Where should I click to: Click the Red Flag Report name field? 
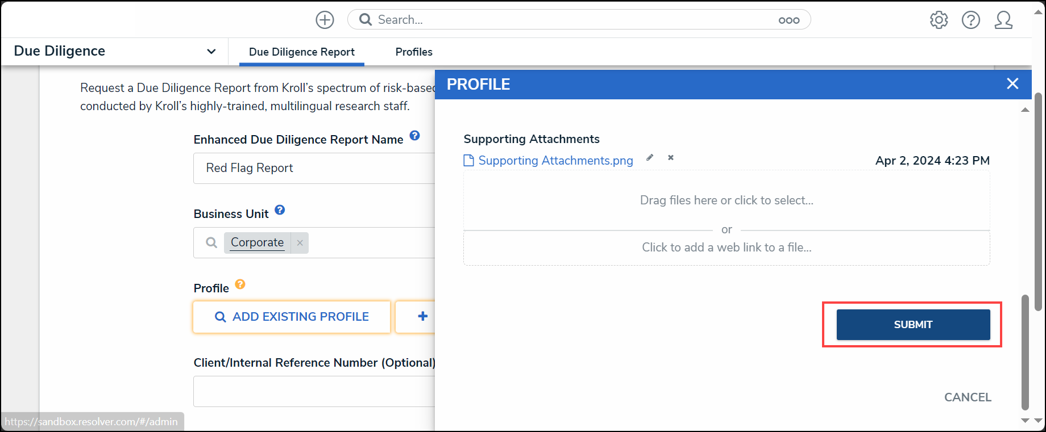[314, 168]
